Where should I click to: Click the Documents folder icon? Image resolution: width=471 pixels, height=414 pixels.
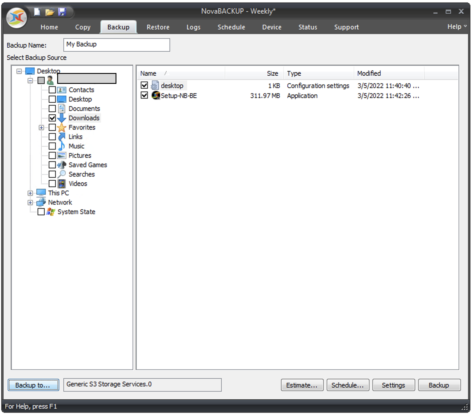(x=62, y=108)
